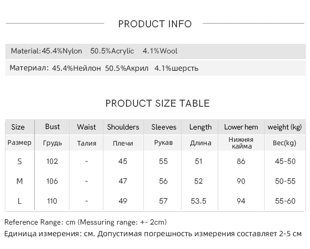Select the M size row label
Viewport: 310px width, 249px height.
19,181
